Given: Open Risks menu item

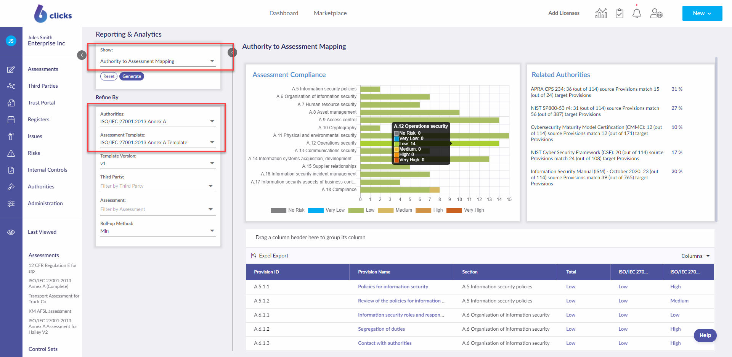Looking at the screenshot, I should [x=34, y=153].
